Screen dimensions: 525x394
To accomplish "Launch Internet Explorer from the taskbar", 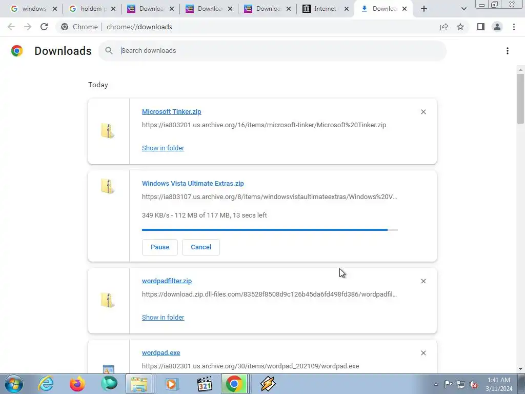I will 46,384.
